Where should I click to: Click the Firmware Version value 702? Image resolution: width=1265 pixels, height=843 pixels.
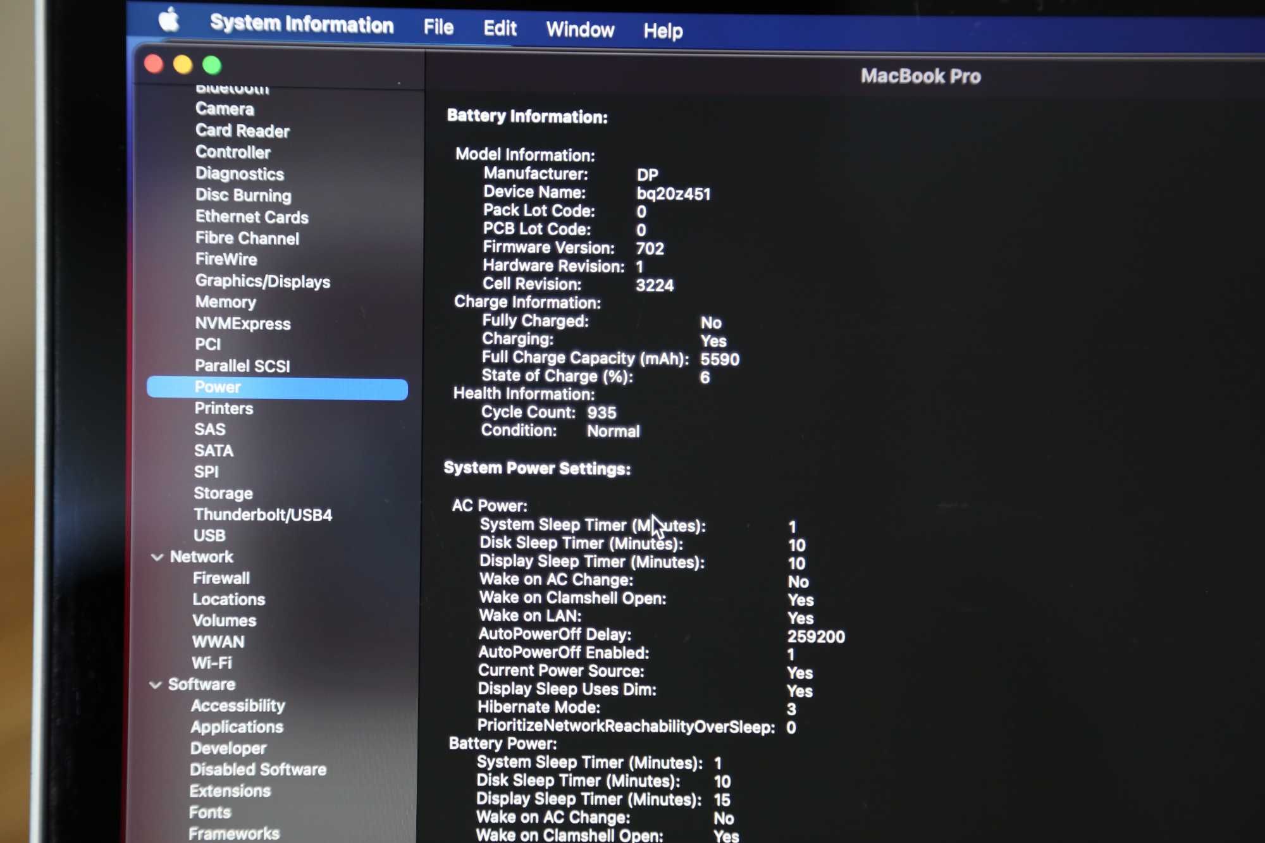(x=650, y=249)
